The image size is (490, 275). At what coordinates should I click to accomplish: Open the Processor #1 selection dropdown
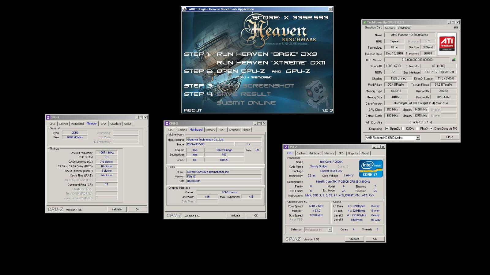[330, 230]
